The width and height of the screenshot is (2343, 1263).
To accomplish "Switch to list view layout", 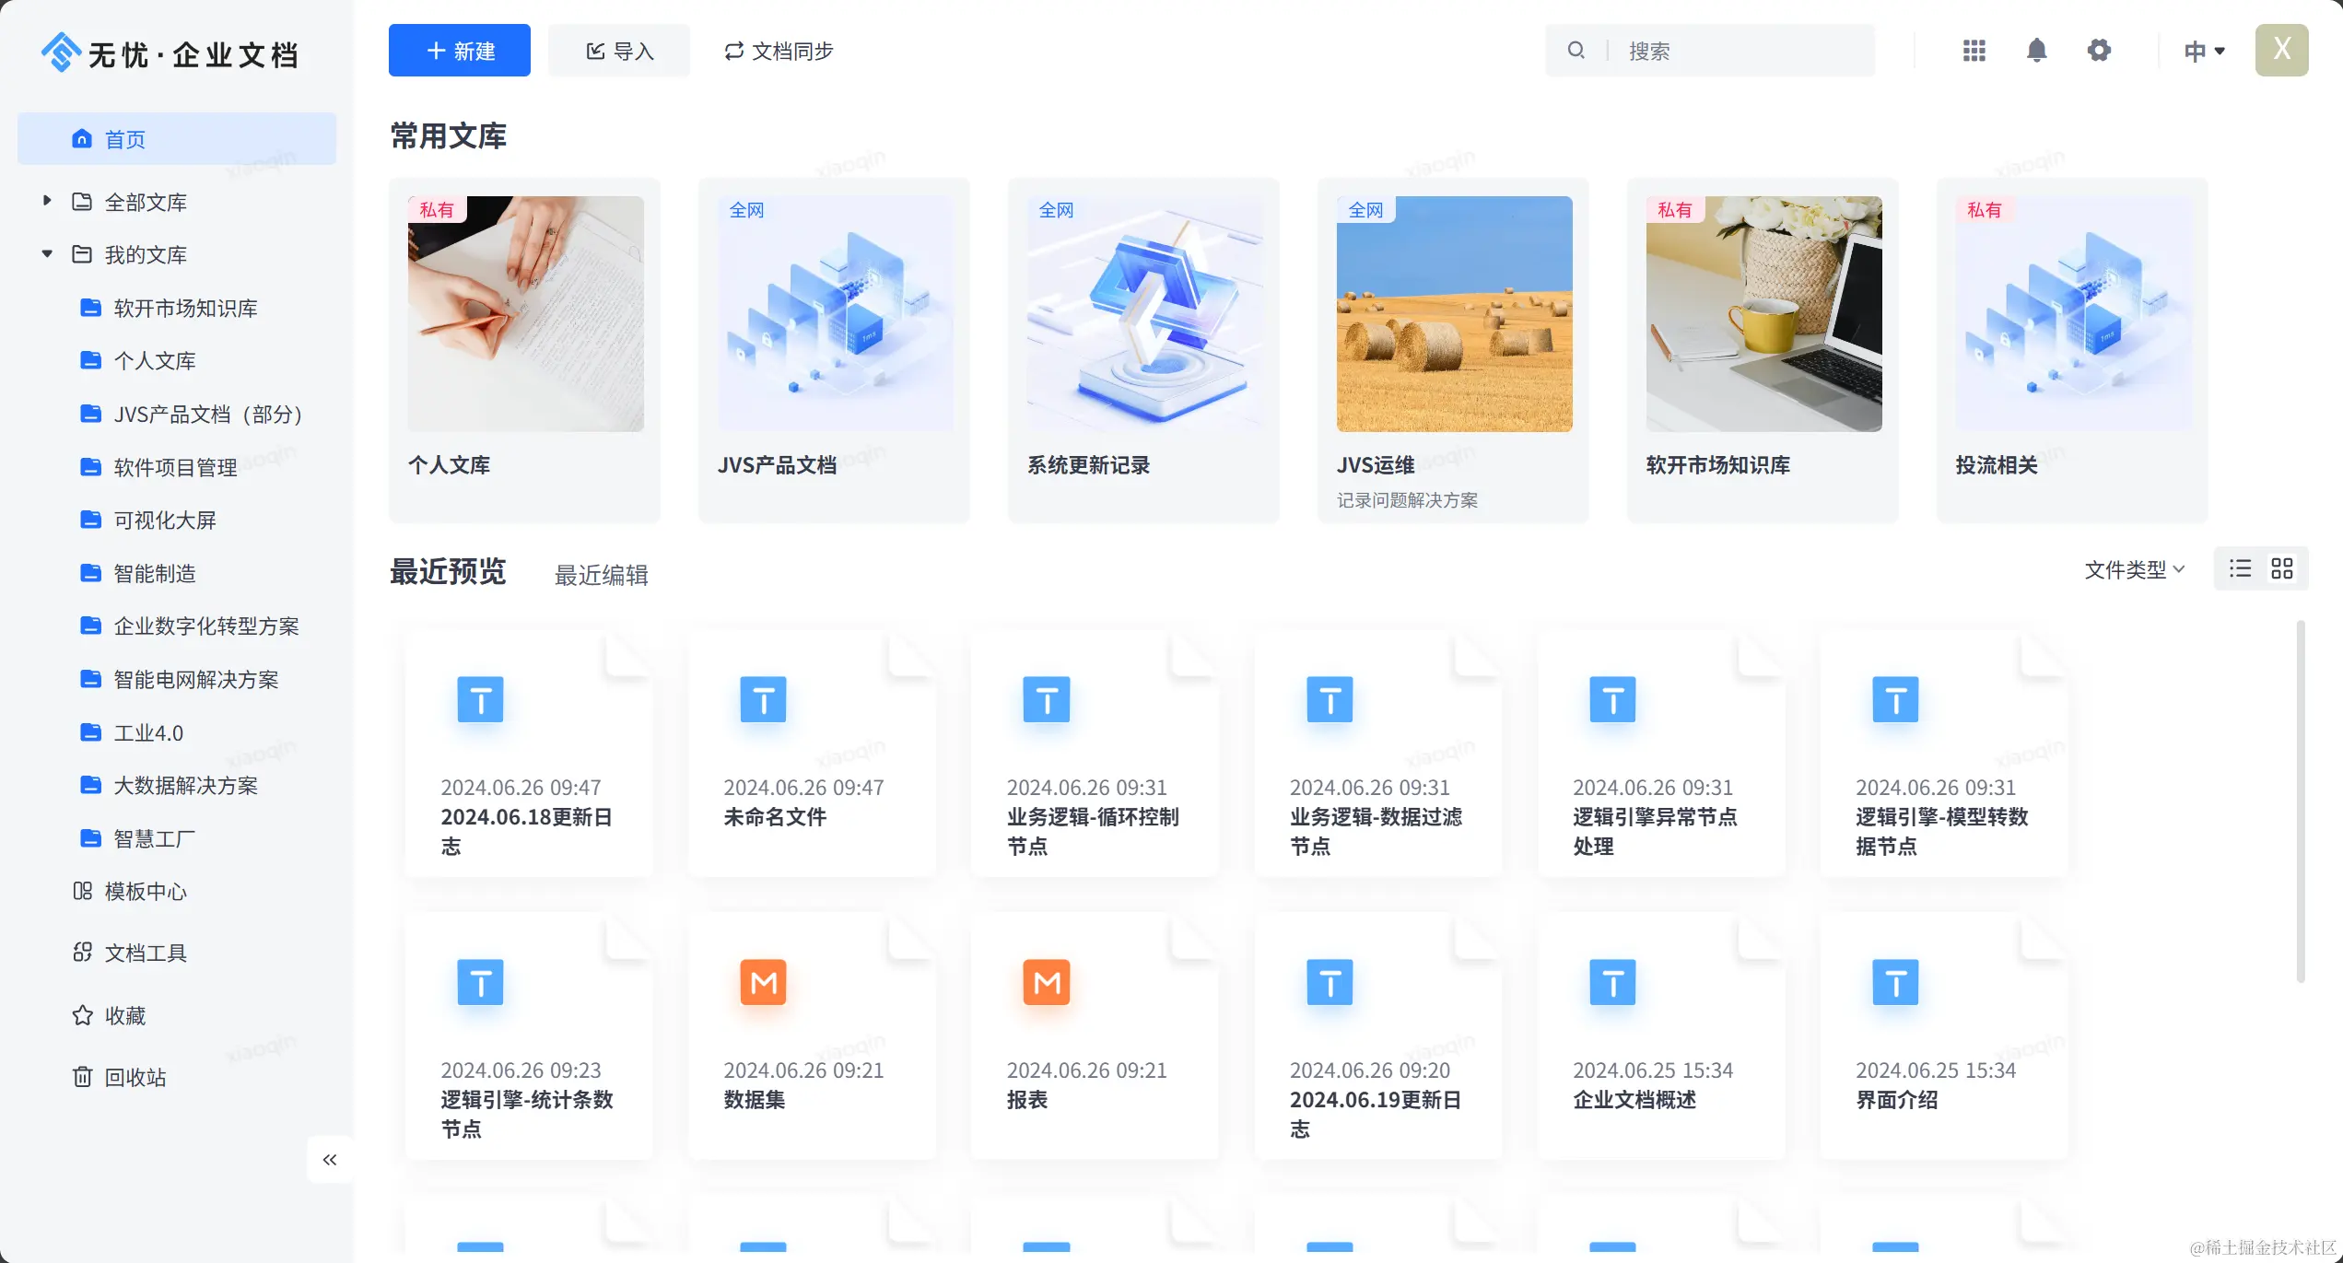I will point(2240,568).
